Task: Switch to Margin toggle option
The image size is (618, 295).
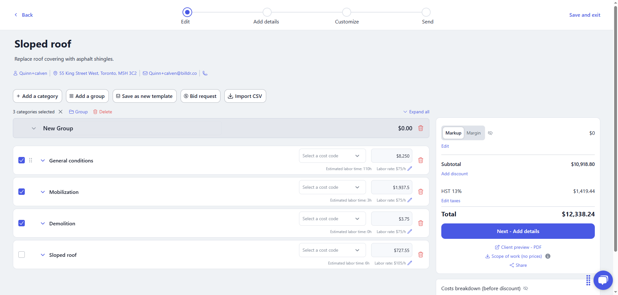Action: click(x=473, y=133)
